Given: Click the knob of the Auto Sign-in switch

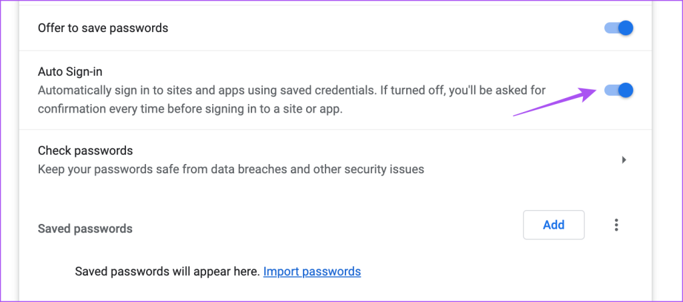Looking at the screenshot, I should pos(625,91).
